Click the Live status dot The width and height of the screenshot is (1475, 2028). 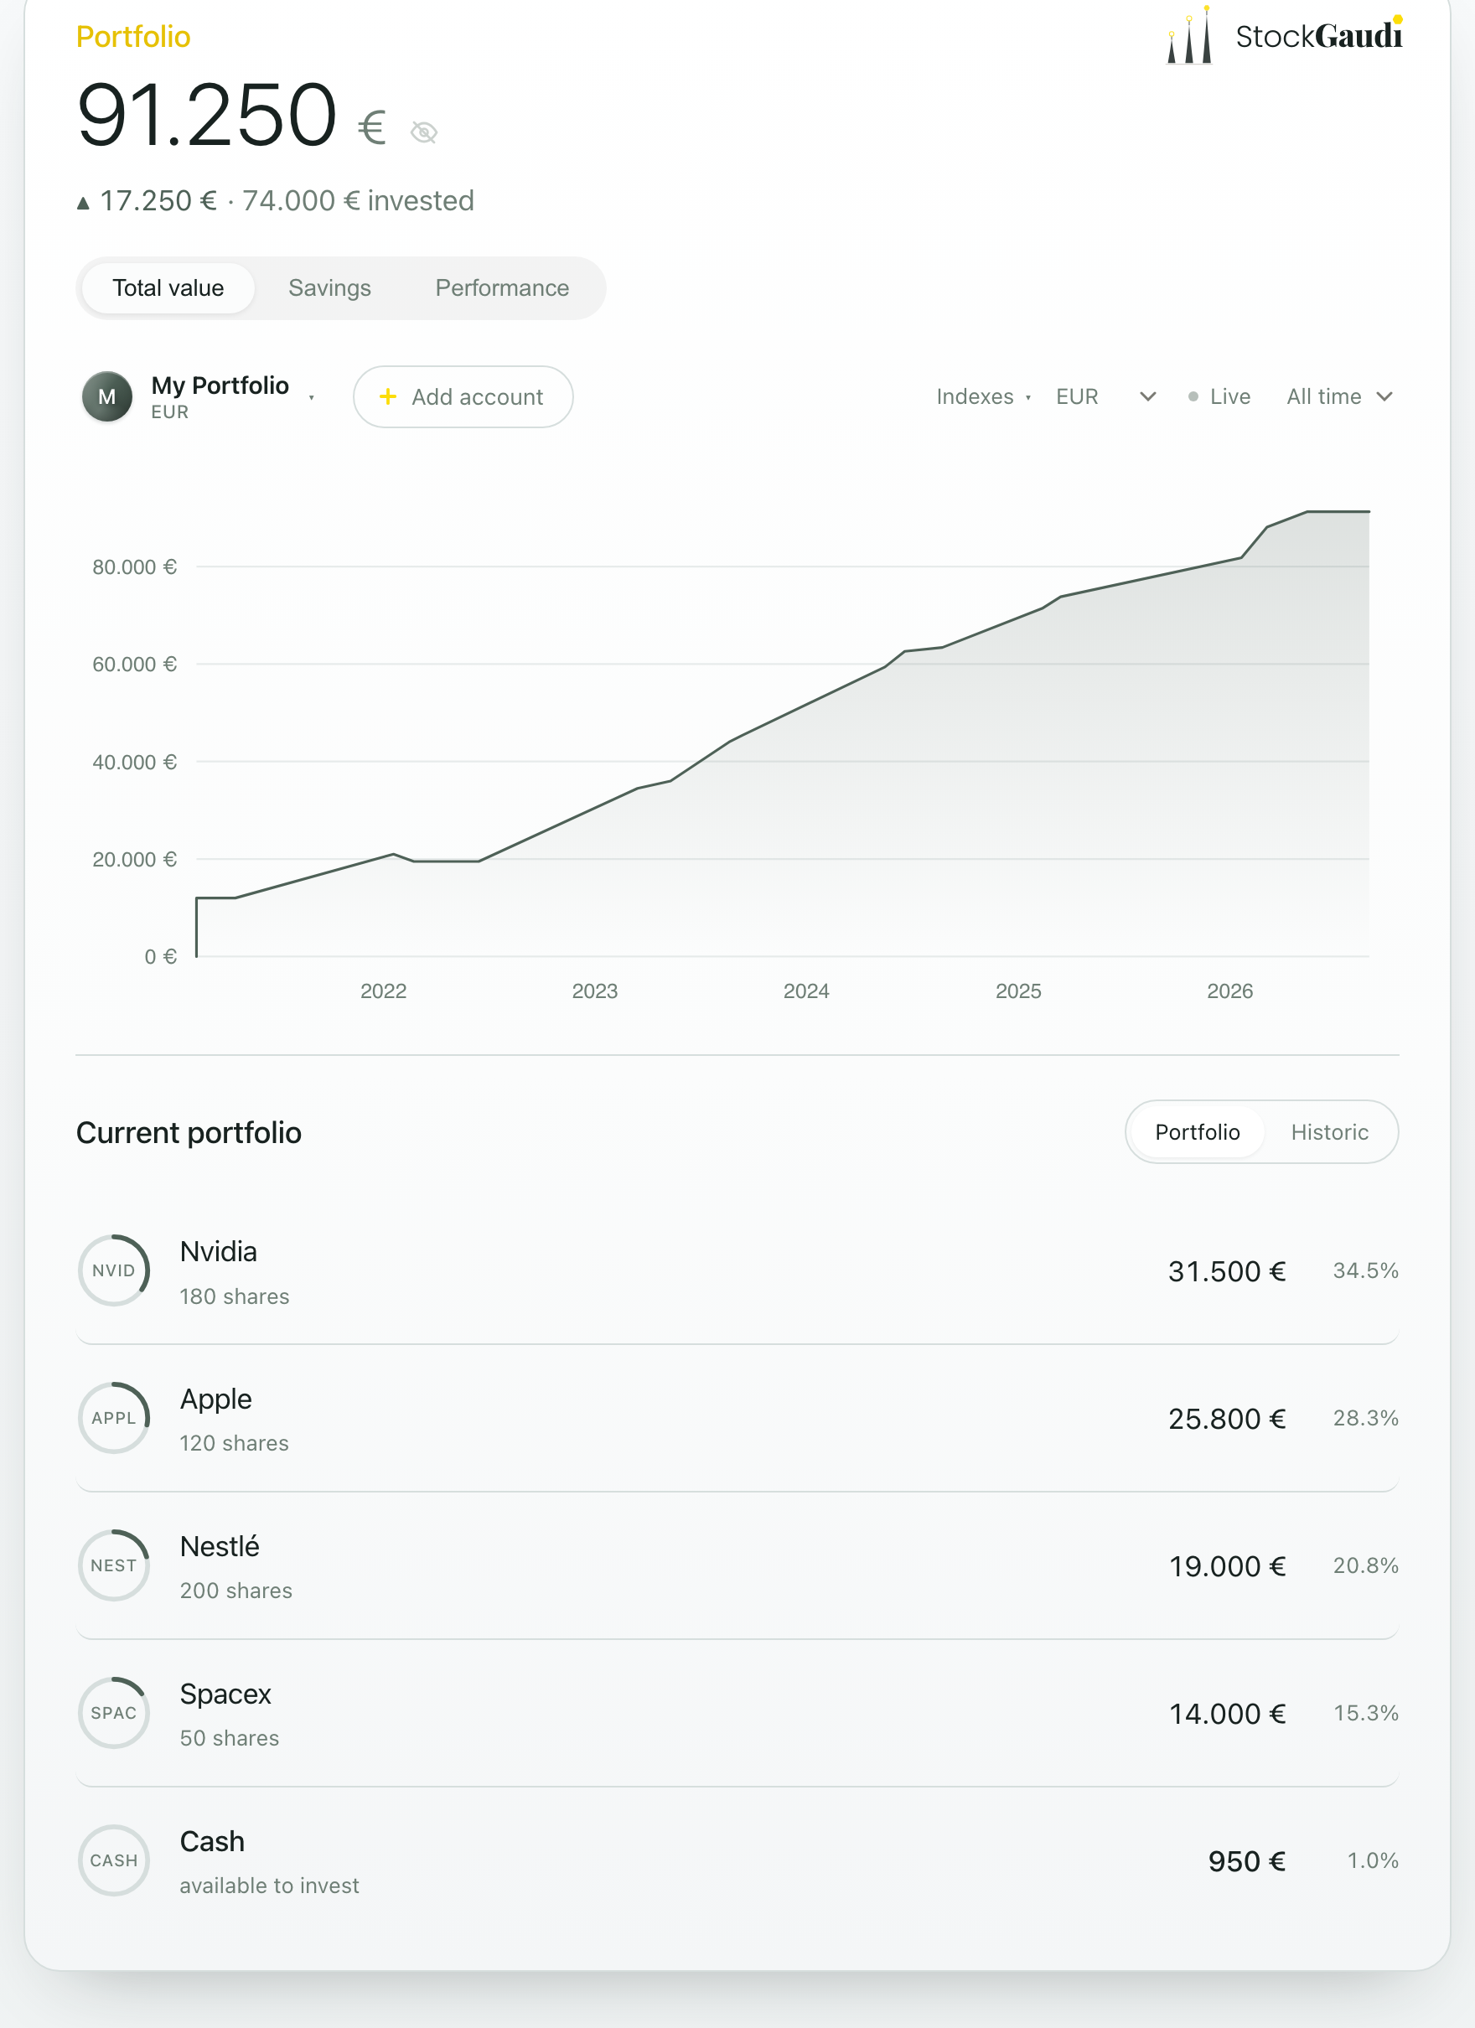point(1193,397)
